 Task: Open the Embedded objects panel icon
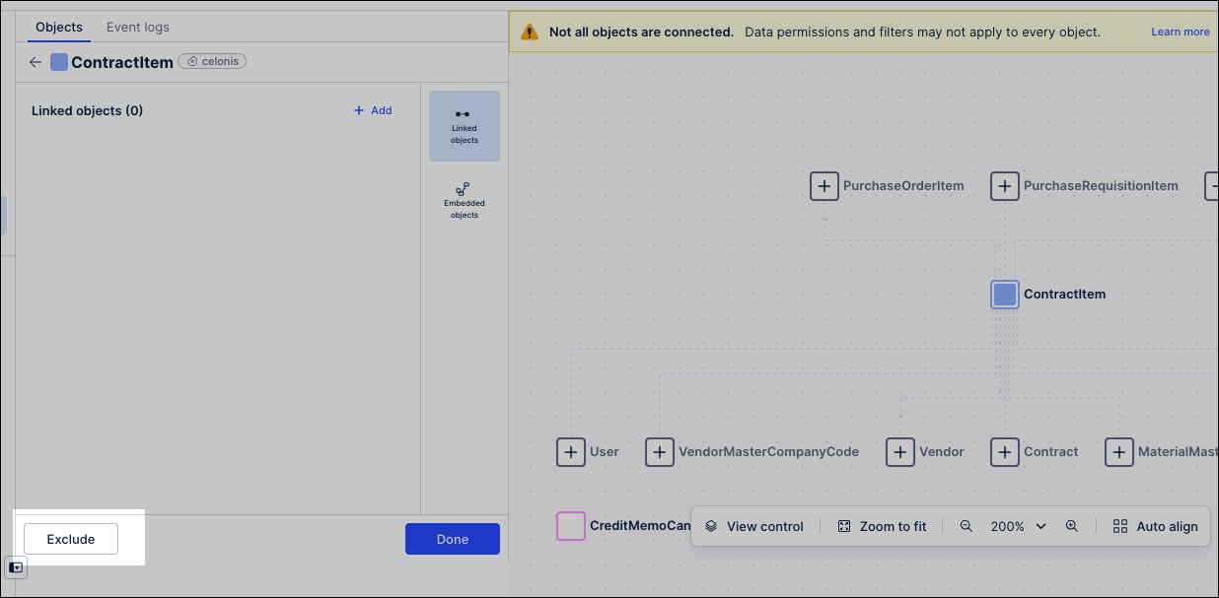(464, 200)
